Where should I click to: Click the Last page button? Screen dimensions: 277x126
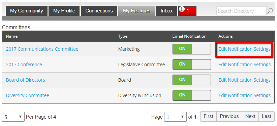coord(267,116)
